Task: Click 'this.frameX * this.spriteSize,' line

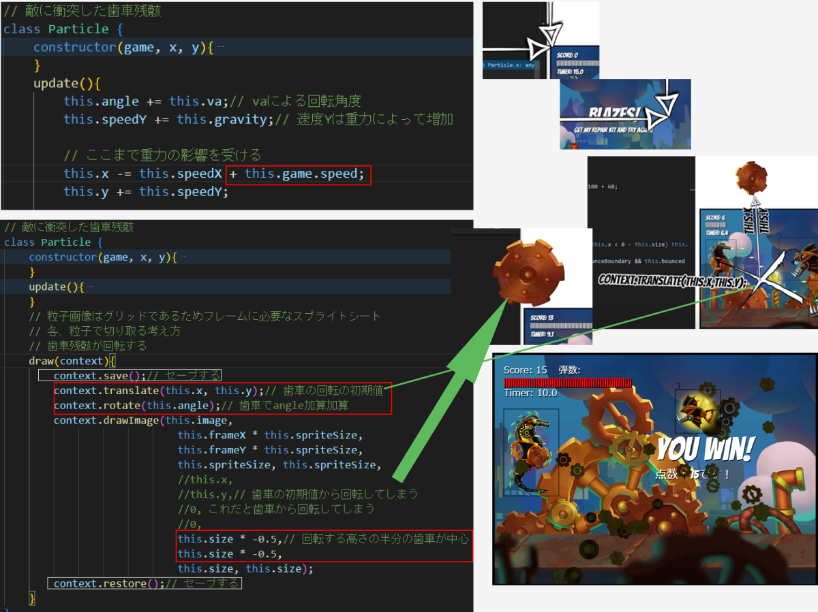Action: (271, 436)
